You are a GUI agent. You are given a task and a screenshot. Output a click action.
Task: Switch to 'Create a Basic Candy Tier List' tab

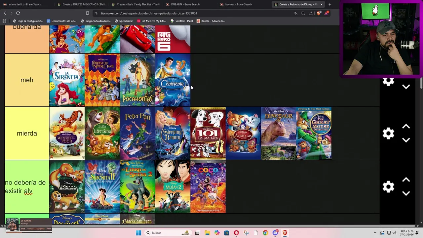point(135,4)
